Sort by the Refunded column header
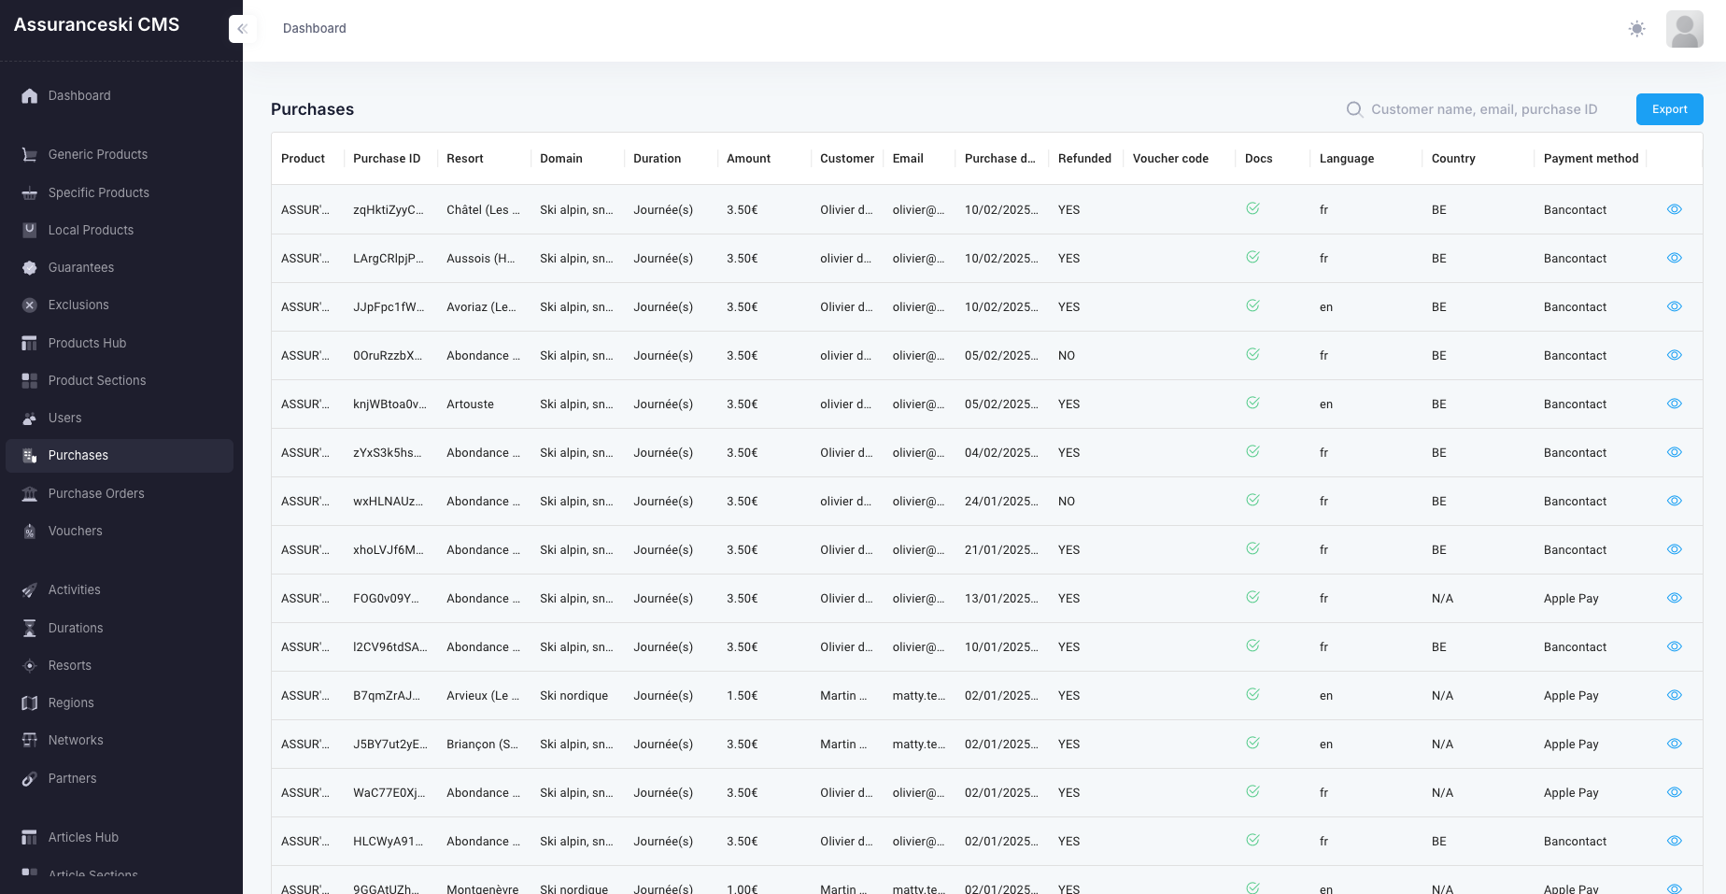Screen dimensions: 1726x894 [1084, 159]
